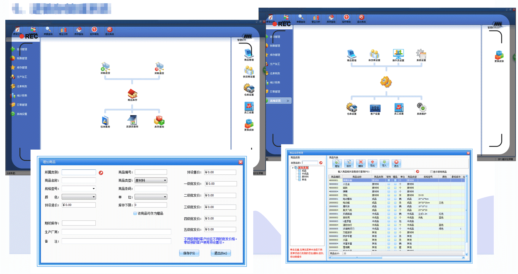Click 导出 export icon in product list toolbar
This screenshot has width=518, height=274.
click(372, 163)
